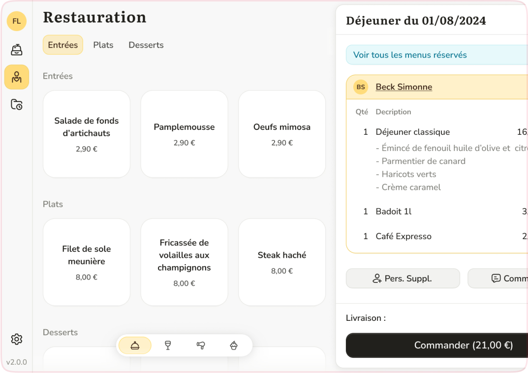Image resolution: width=528 pixels, height=373 pixels.
Task: Add Steak haché dish card
Action: click(x=282, y=262)
